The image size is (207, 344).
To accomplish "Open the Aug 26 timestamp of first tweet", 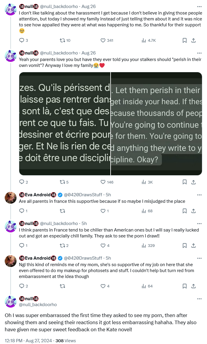I will click(x=88, y=7).
